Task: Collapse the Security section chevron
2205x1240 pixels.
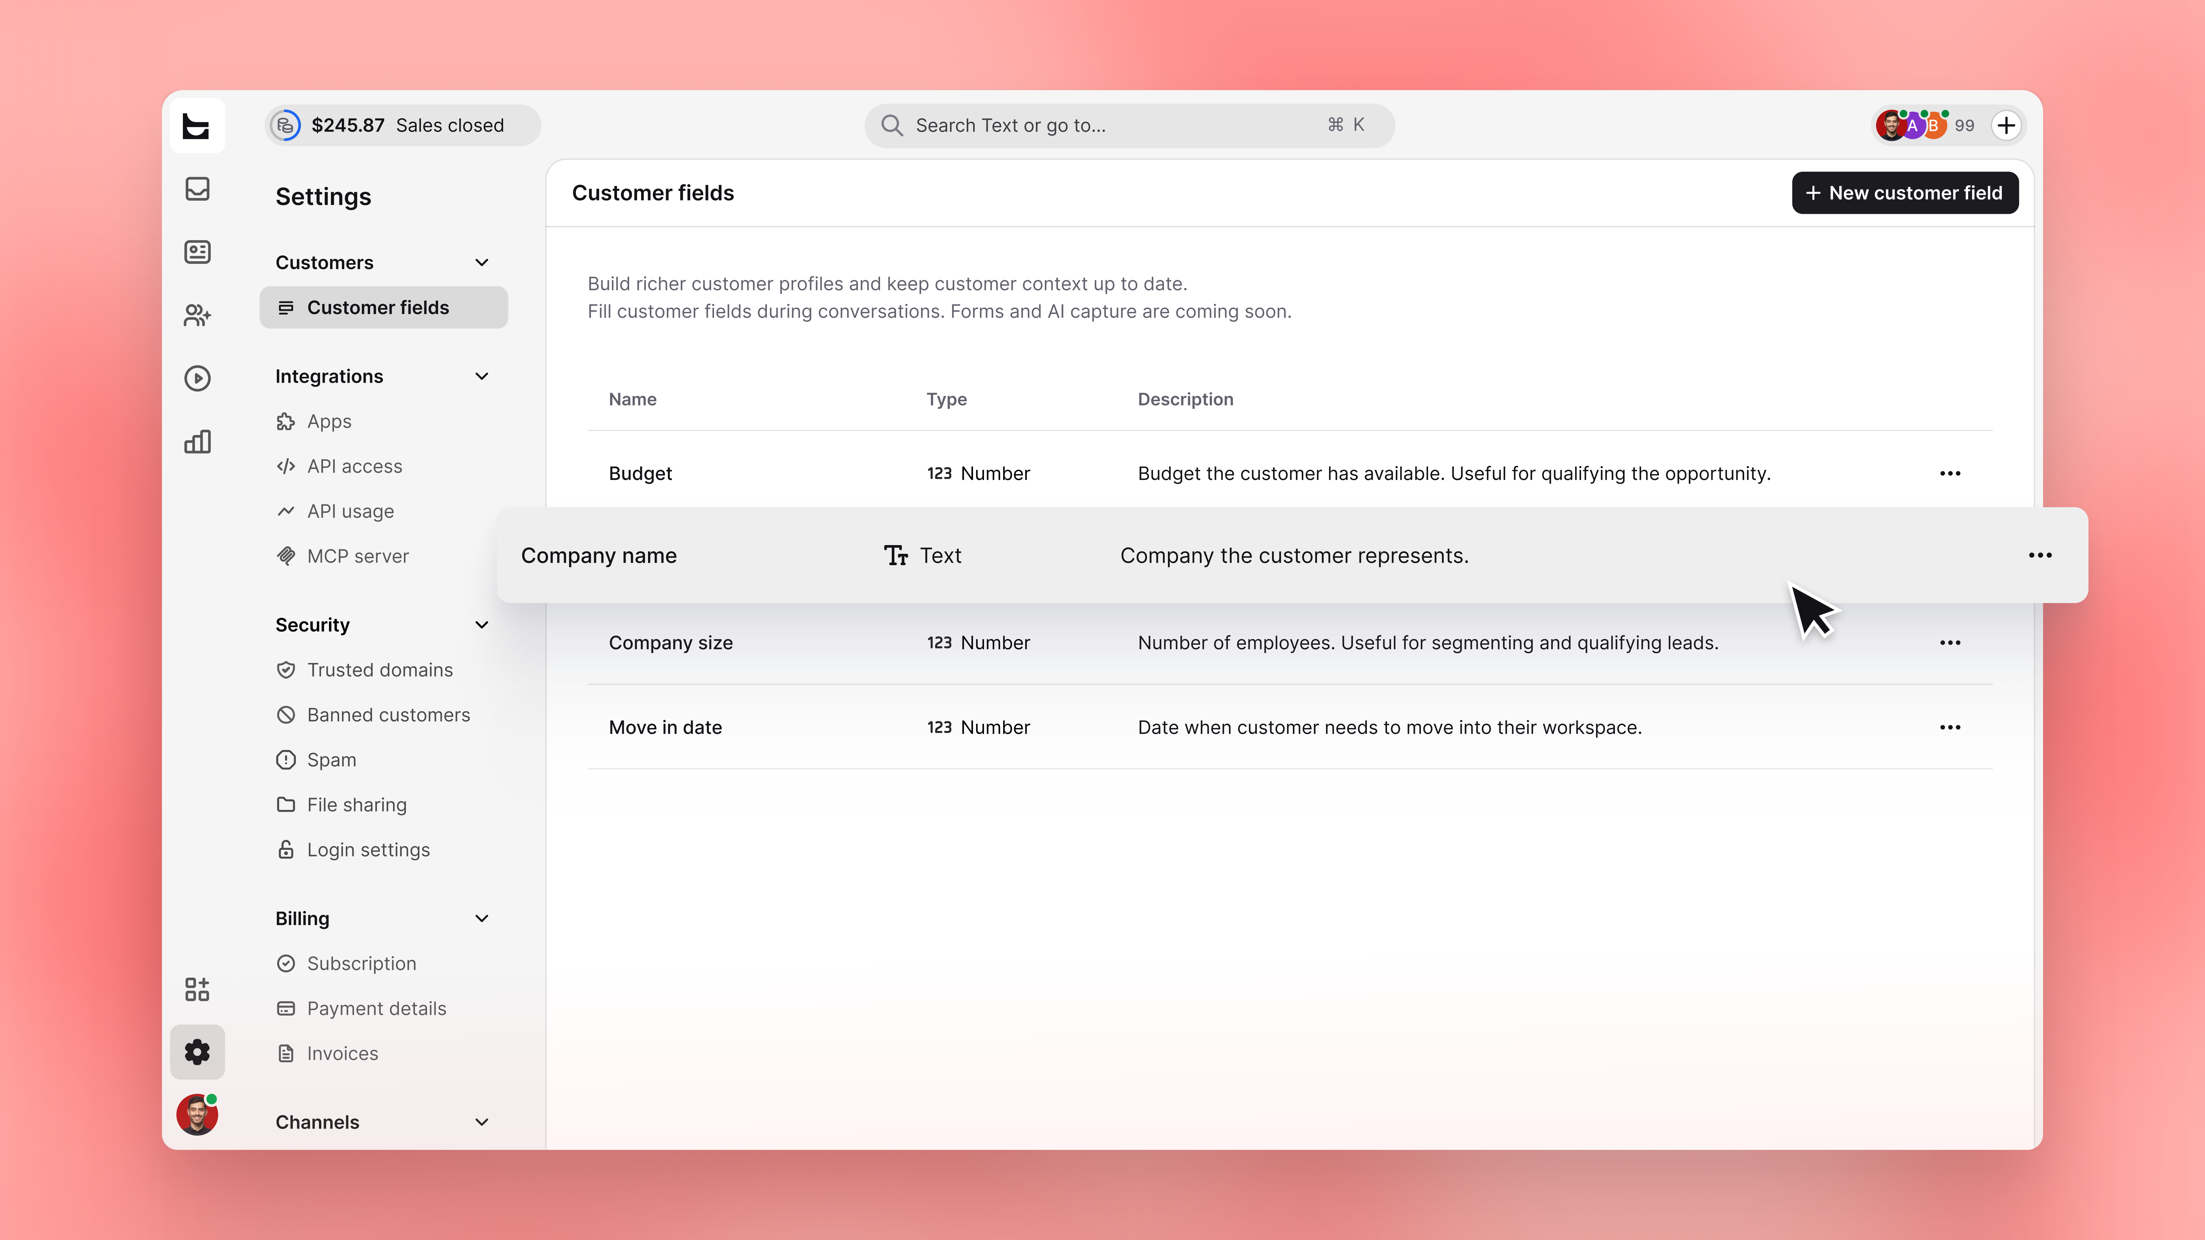Action: point(482,625)
